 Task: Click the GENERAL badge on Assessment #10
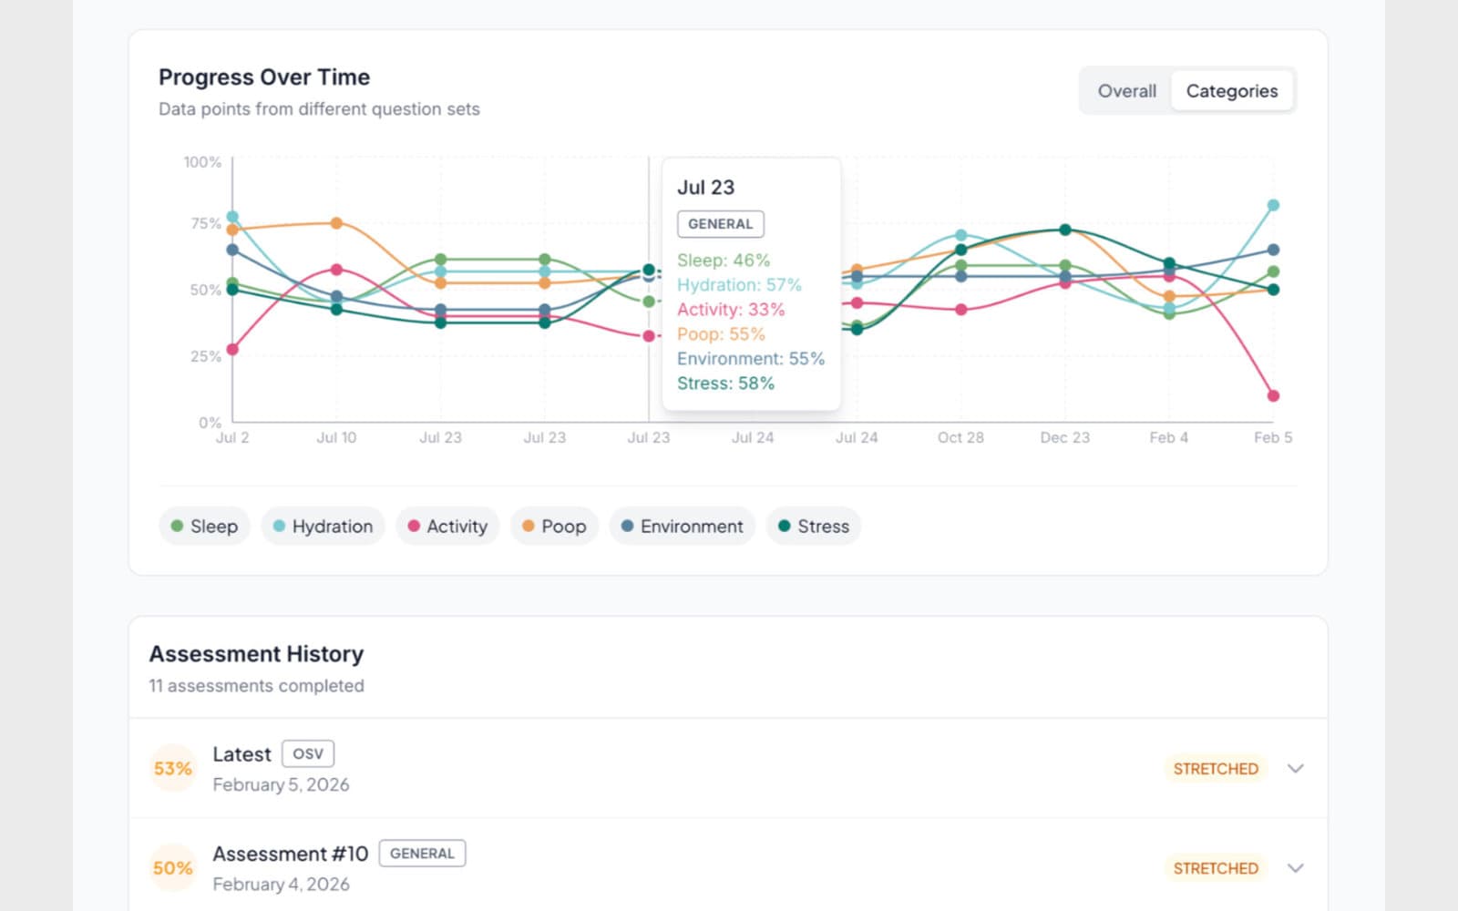click(422, 853)
